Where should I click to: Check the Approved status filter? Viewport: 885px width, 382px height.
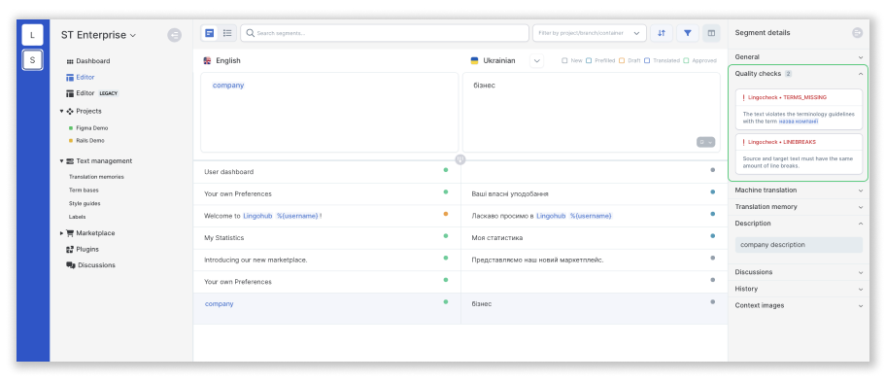(x=686, y=60)
